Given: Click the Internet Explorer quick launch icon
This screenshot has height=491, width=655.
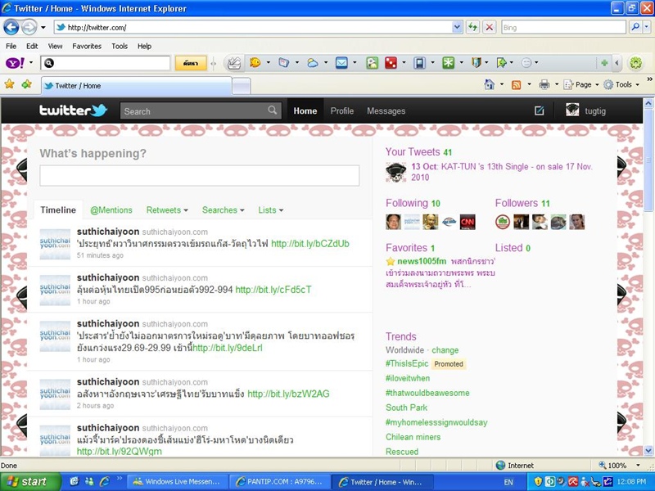Looking at the screenshot, I should (x=104, y=482).
